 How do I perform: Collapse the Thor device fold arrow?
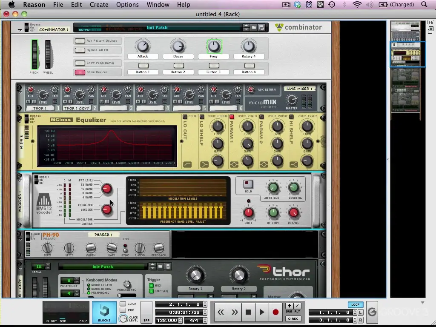20,269
